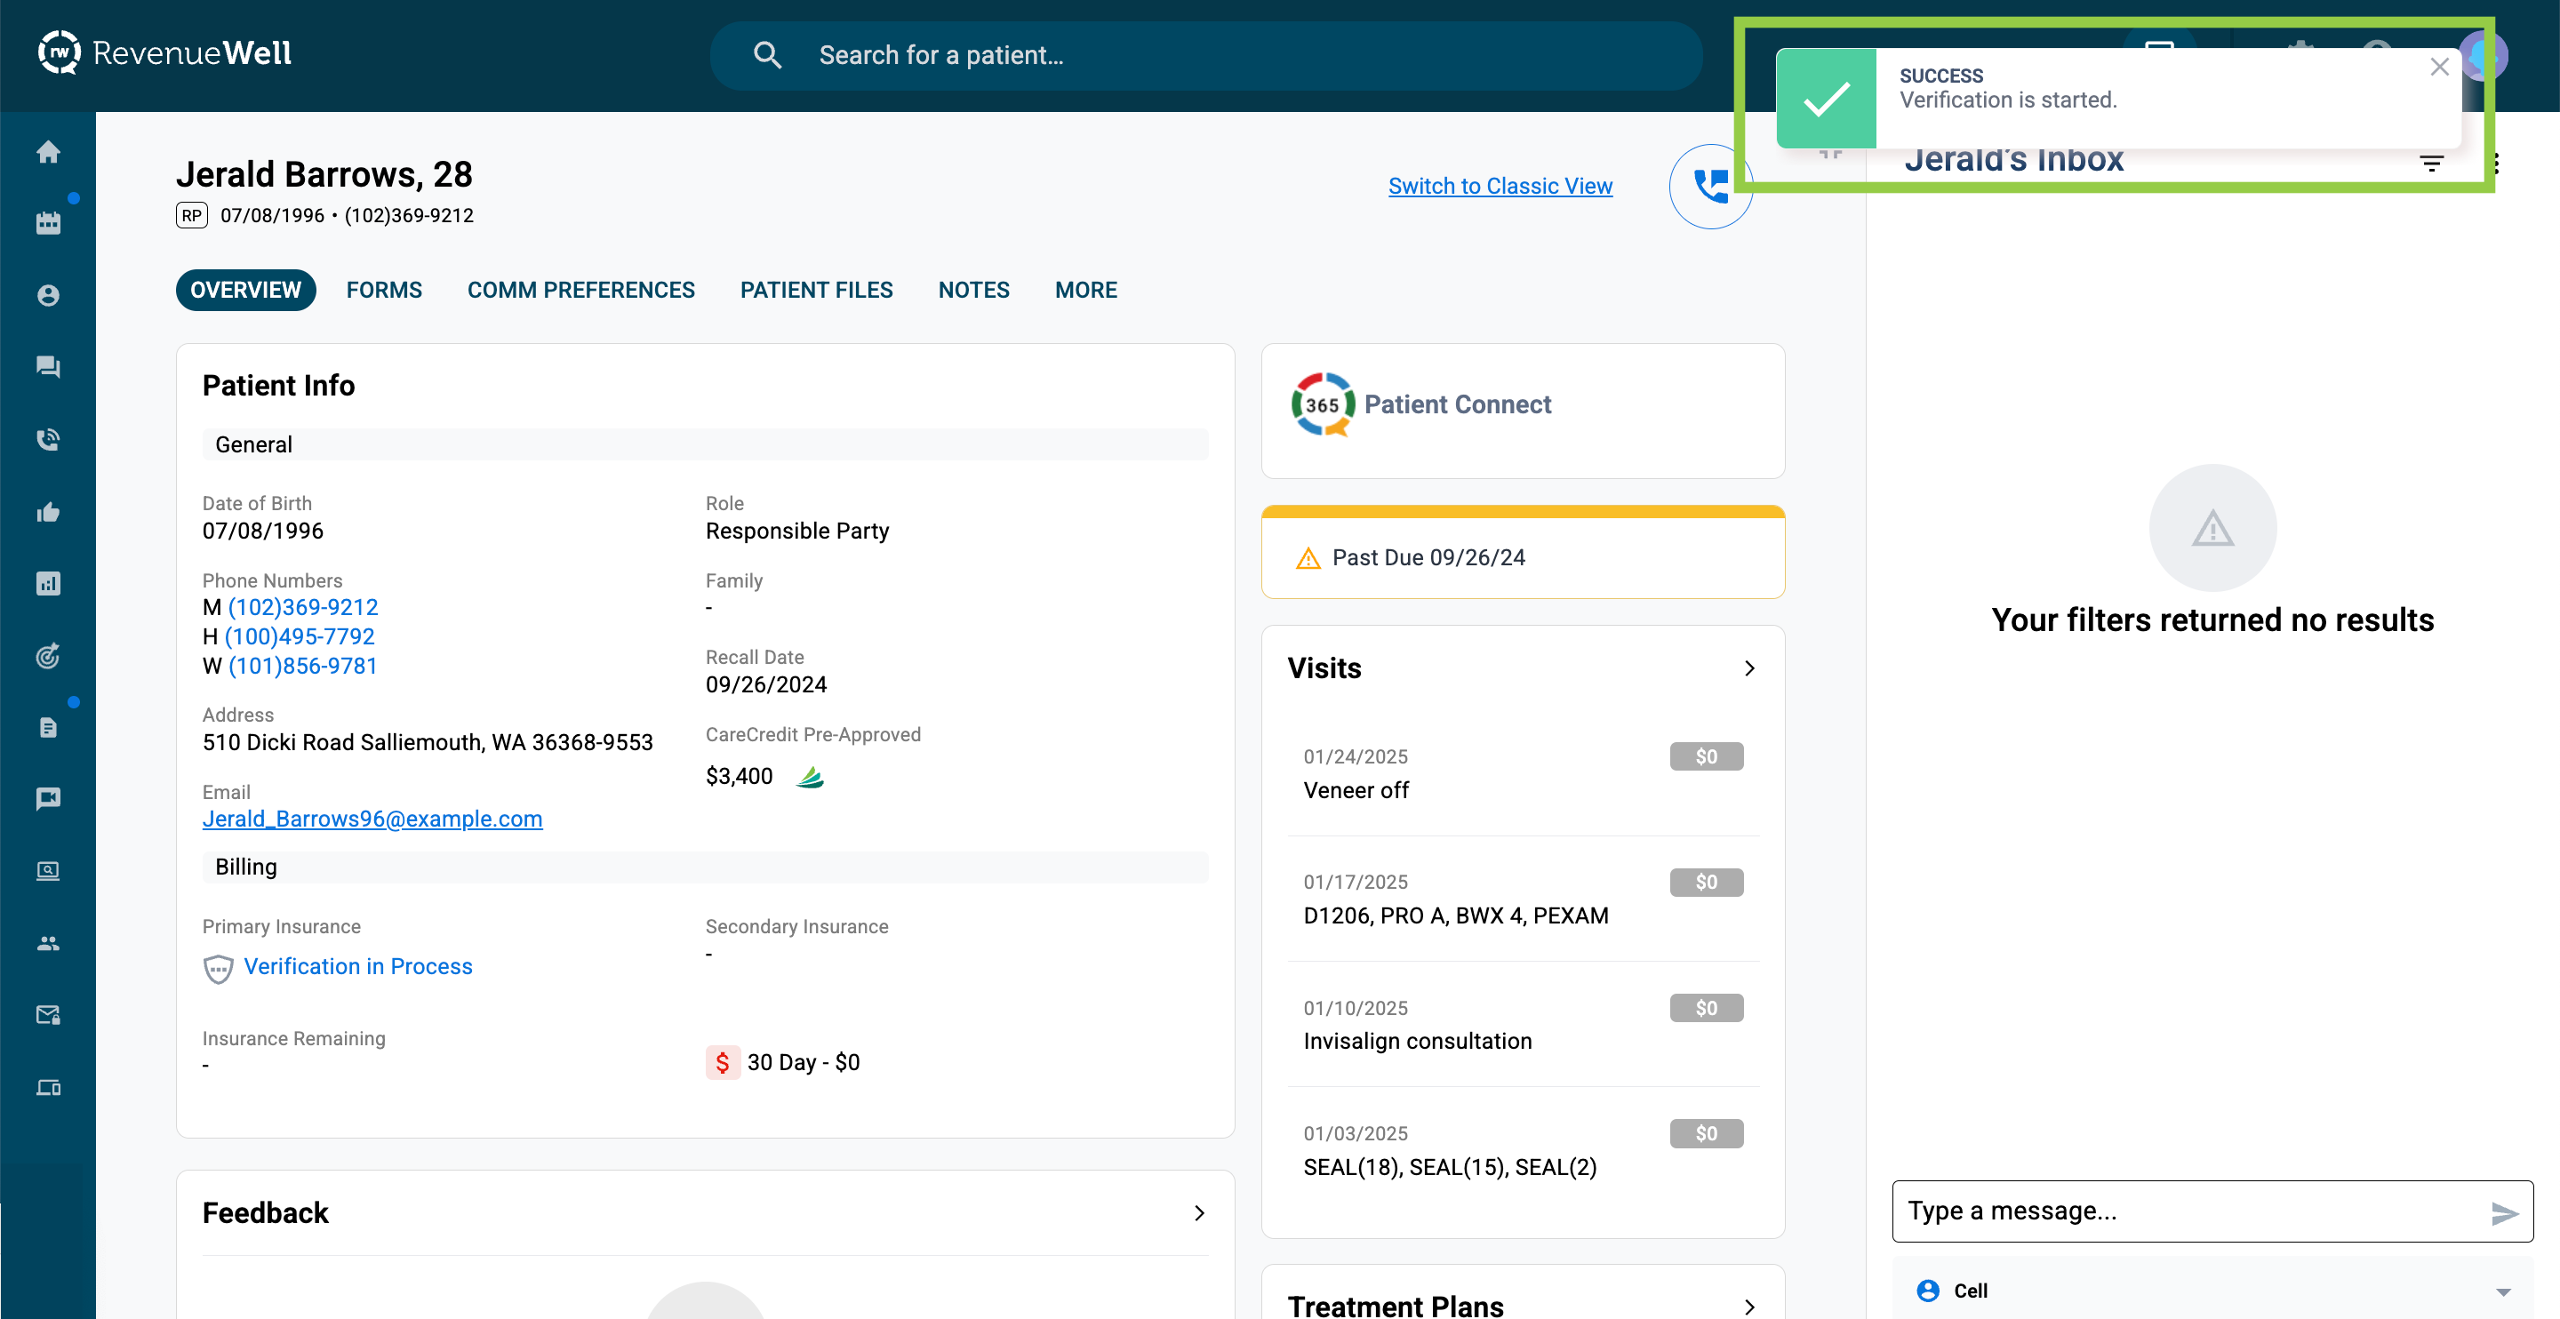Click the address 510 Dicki Road Salliemouth

428,742
